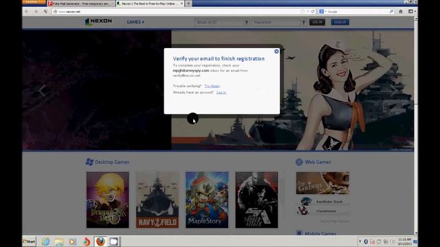440x247 pixels.
Task: Go to the browser home page
Action: [x=401, y=12]
